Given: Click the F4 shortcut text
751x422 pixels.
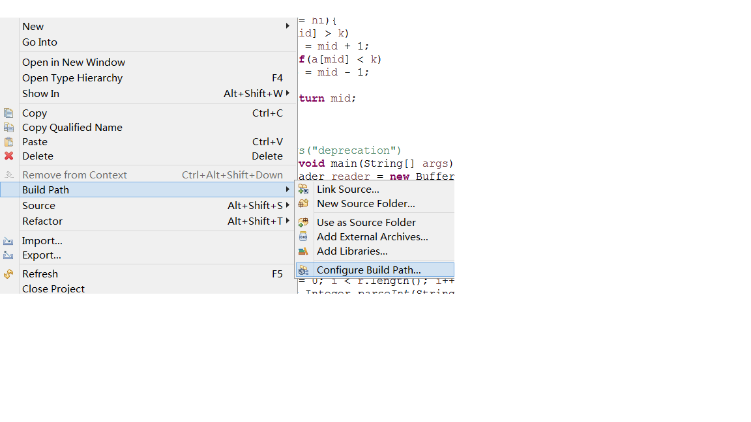Looking at the screenshot, I should click(x=277, y=78).
